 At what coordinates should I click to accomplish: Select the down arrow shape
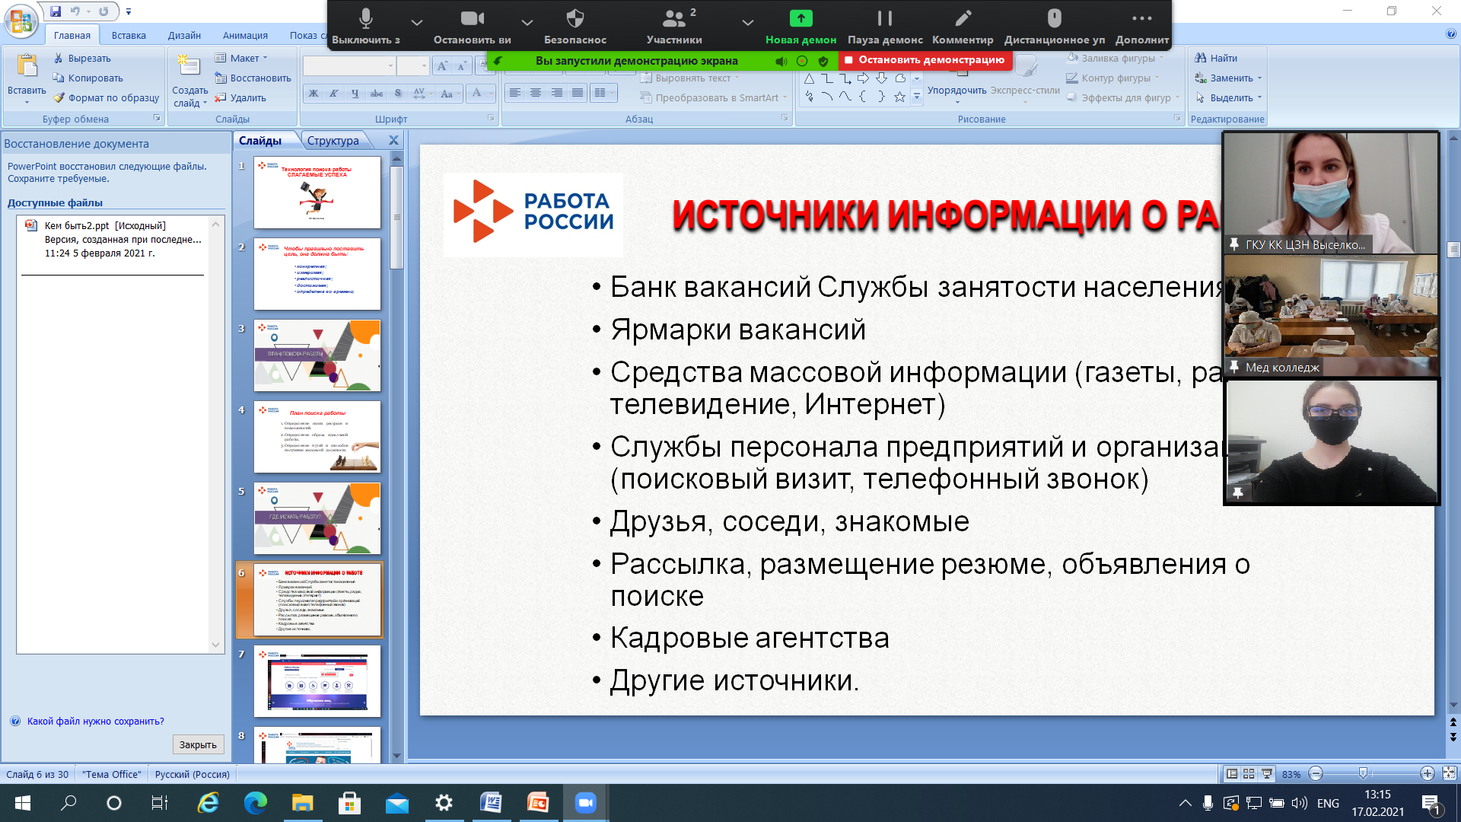(881, 78)
